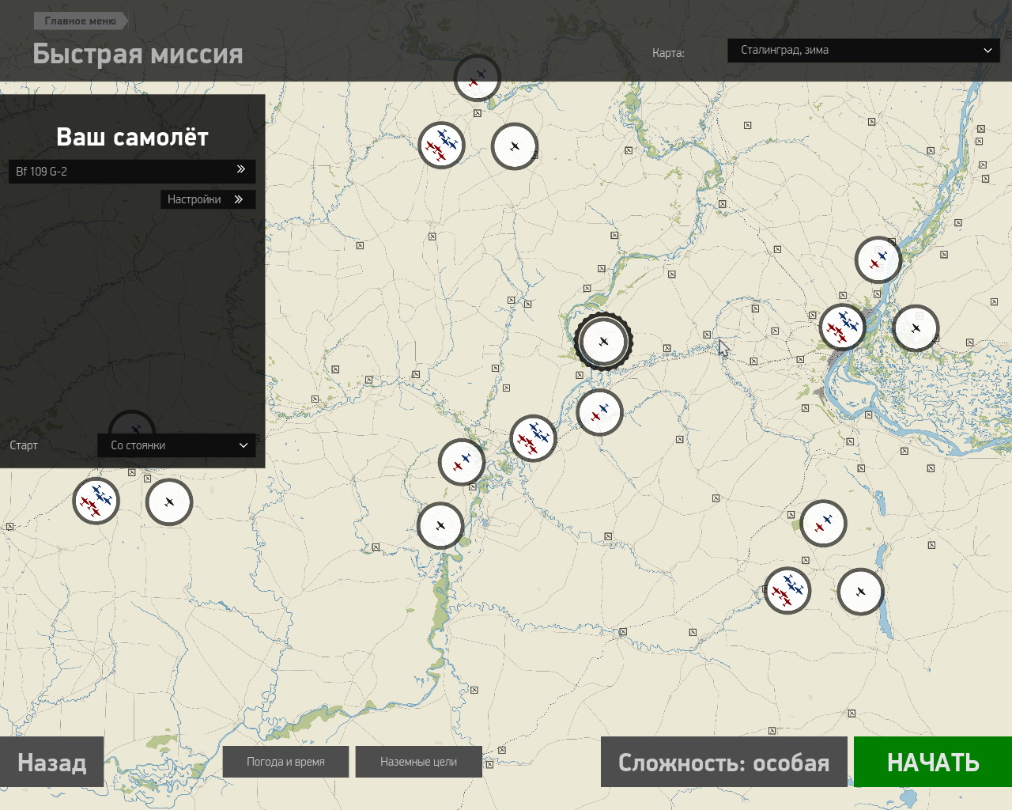Open Наземные цели options
The image size is (1012, 810).
point(418,762)
